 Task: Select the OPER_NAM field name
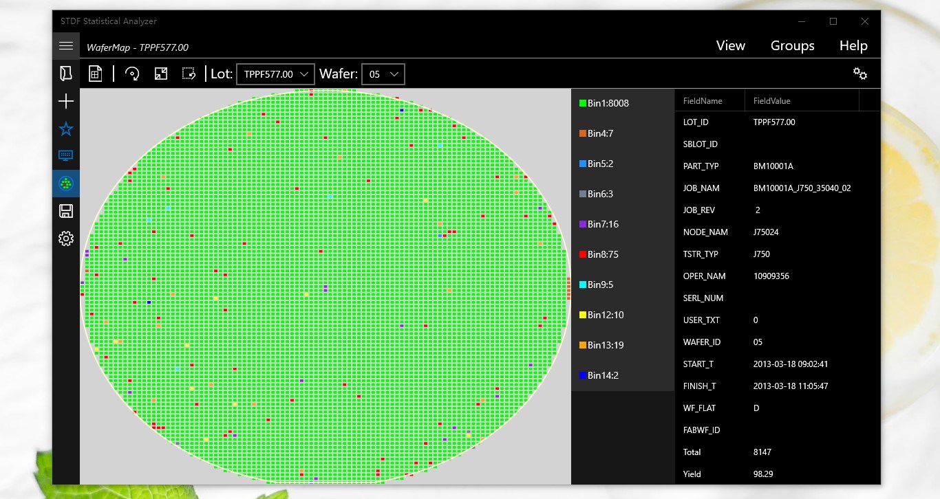(x=704, y=276)
